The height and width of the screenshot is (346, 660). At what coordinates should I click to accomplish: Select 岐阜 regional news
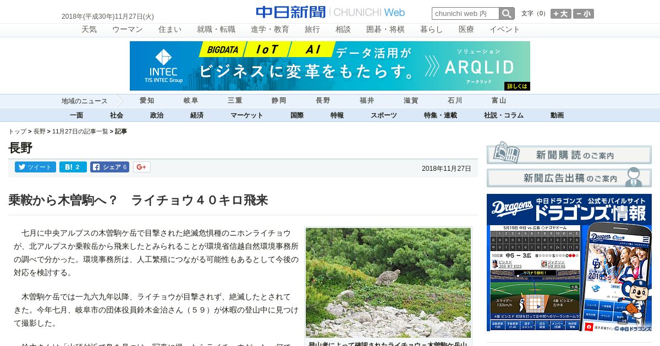(x=191, y=101)
